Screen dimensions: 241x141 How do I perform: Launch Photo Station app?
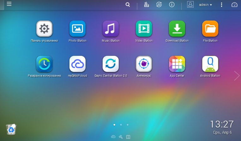click(x=77, y=29)
